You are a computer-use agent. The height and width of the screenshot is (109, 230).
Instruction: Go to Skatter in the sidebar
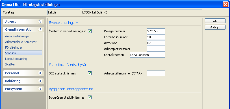point(10,64)
